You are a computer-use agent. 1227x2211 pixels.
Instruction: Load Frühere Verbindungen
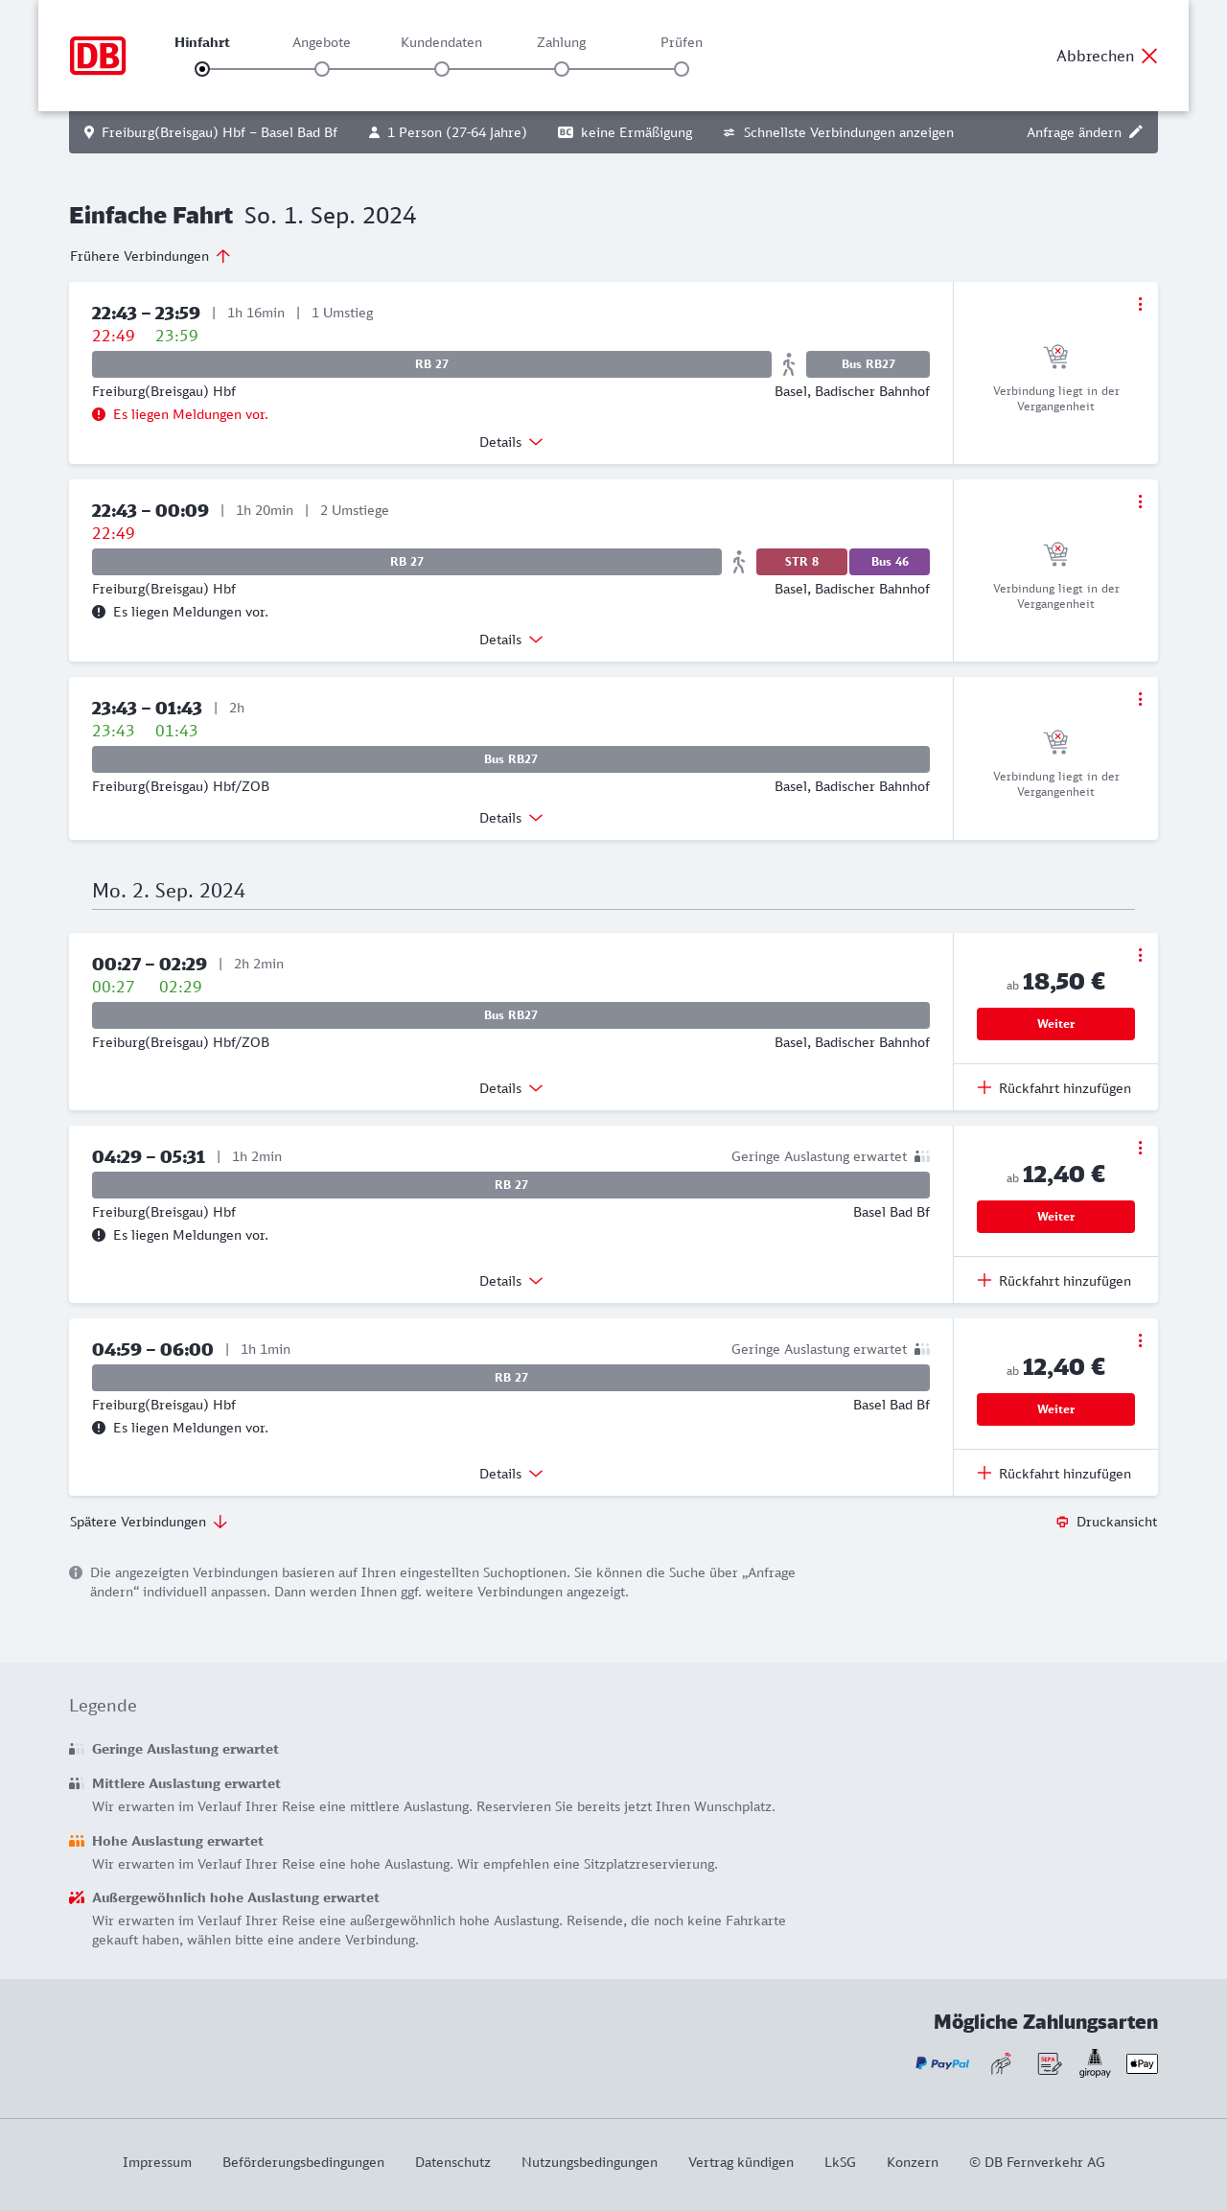(150, 256)
